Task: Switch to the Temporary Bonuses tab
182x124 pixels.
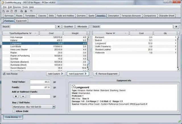Action: [x=131, y=16]
